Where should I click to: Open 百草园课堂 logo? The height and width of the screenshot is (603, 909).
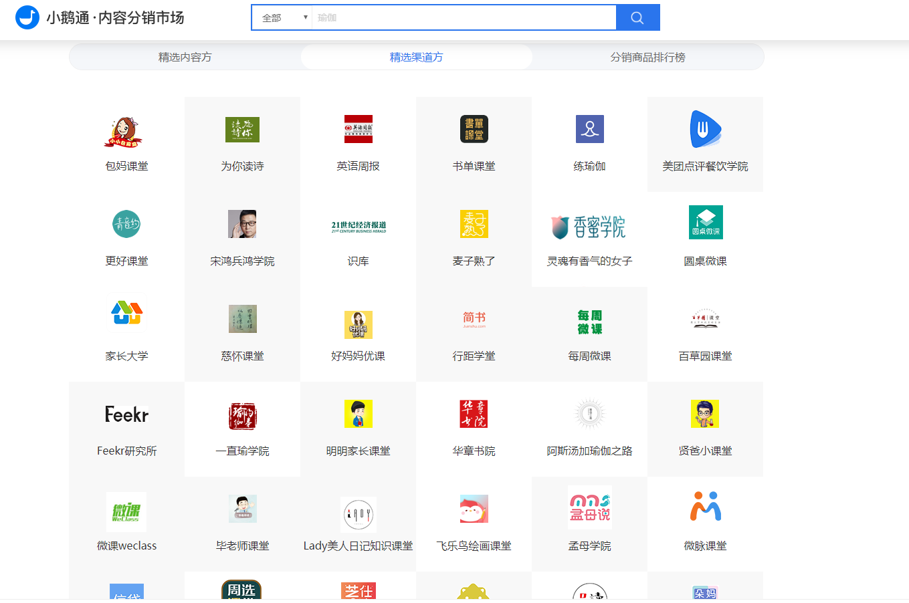pyautogui.click(x=705, y=319)
